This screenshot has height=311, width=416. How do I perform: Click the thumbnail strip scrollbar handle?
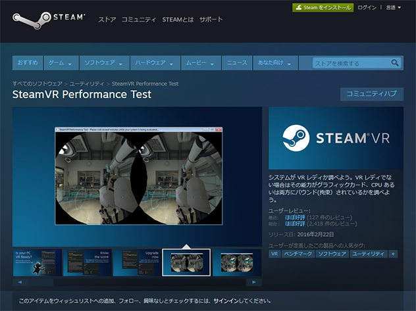coord(41,282)
